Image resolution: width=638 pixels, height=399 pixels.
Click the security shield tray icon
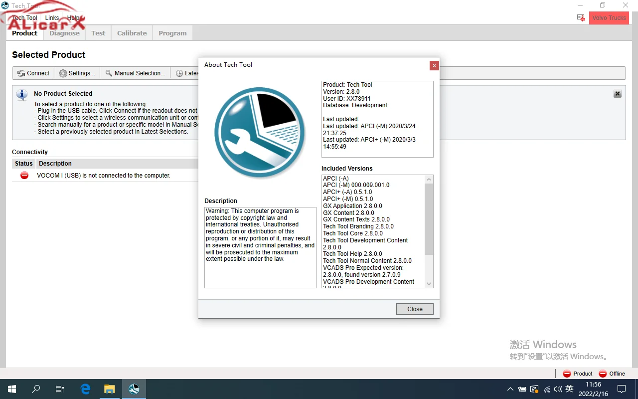[534, 389]
